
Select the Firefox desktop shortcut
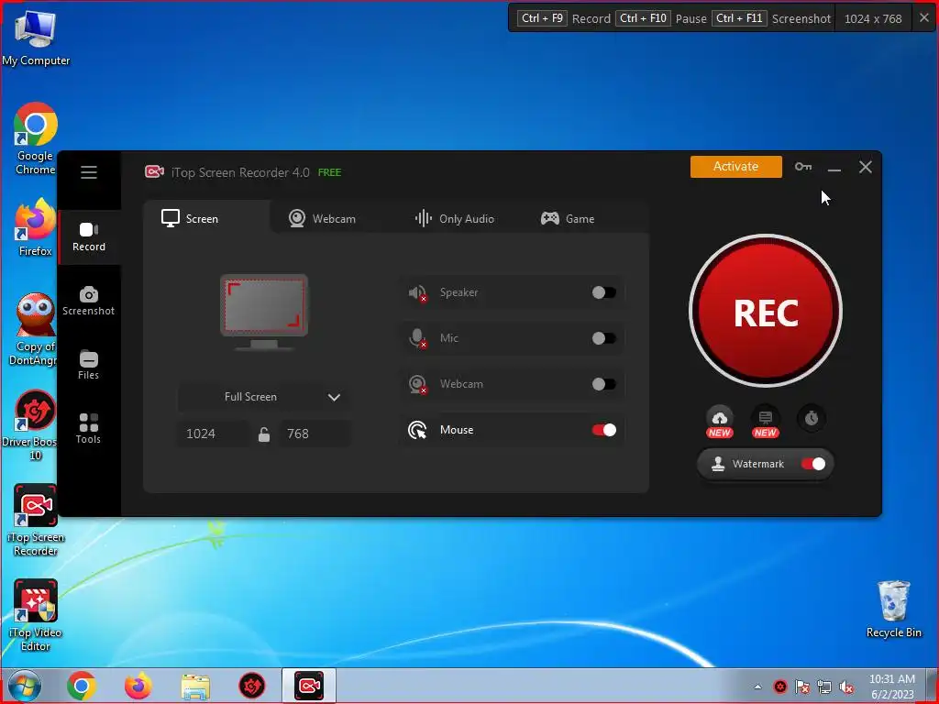36,227
